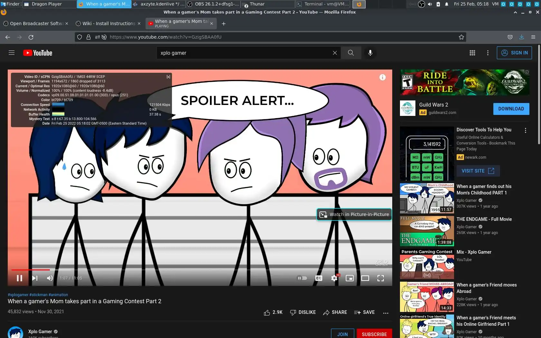Click the #xplogamer hashtag

click(18, 295)
